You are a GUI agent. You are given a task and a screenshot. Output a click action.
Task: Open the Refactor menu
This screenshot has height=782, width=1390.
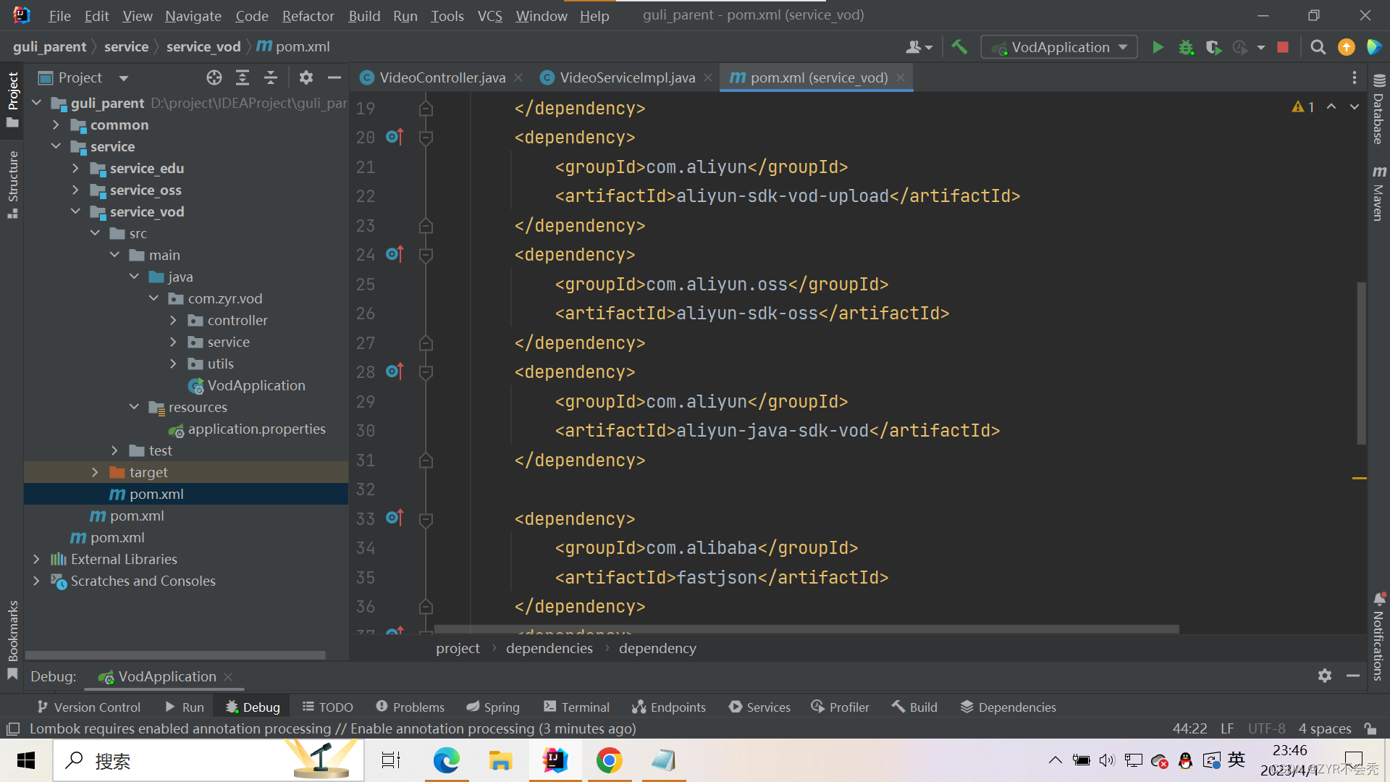(x=308, y=15)
